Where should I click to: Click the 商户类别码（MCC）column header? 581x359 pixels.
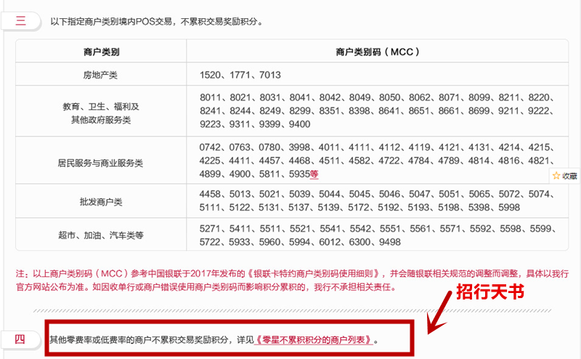378,51
